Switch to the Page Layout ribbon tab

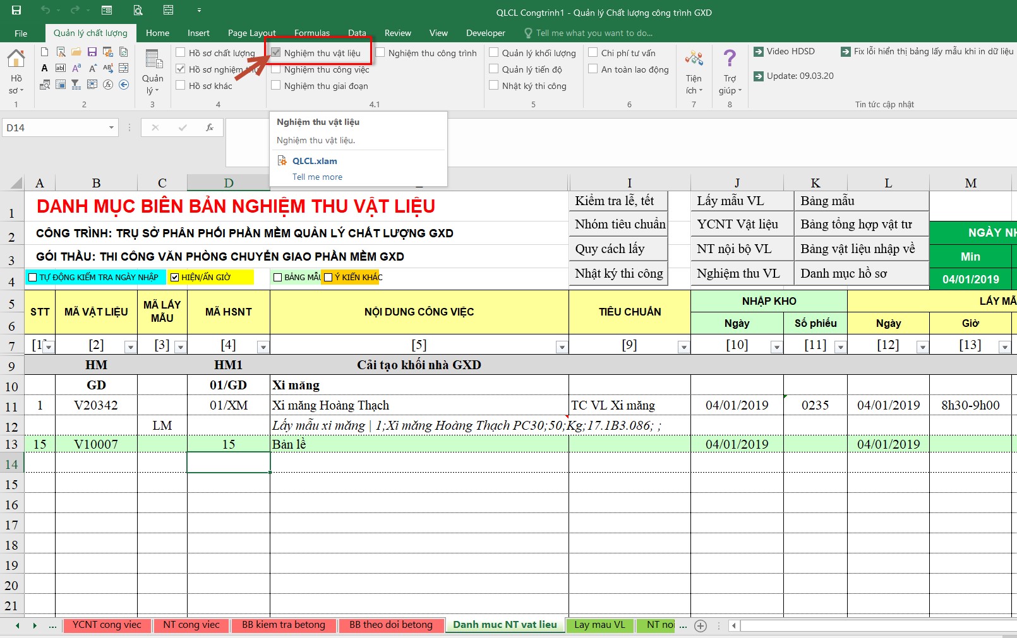tap(251, 33)
